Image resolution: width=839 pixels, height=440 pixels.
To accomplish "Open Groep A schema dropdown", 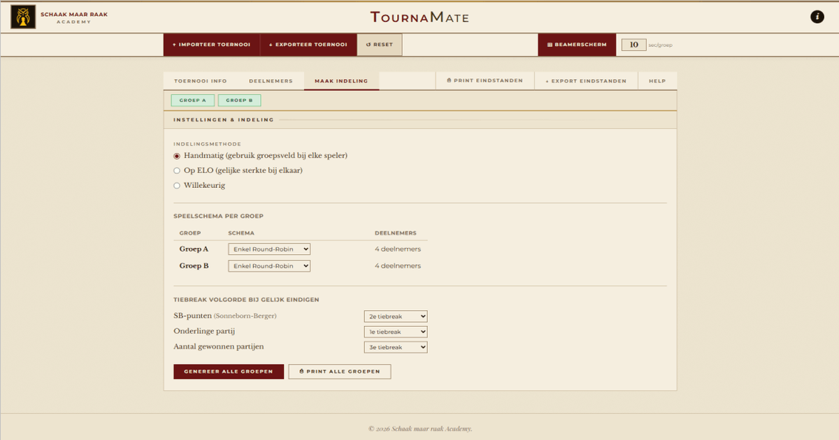I will pyautogui.click(x=269, y=249).
